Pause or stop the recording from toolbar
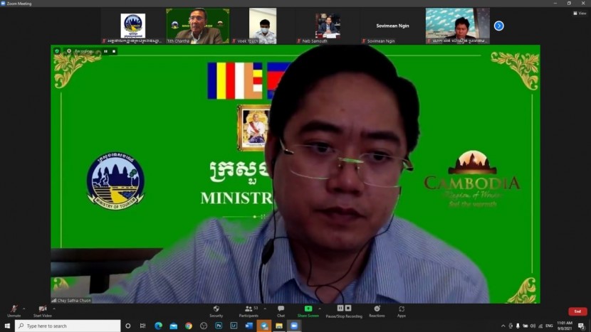The width and height of the screenshot is (591, 332). click(x=344, y=310)
